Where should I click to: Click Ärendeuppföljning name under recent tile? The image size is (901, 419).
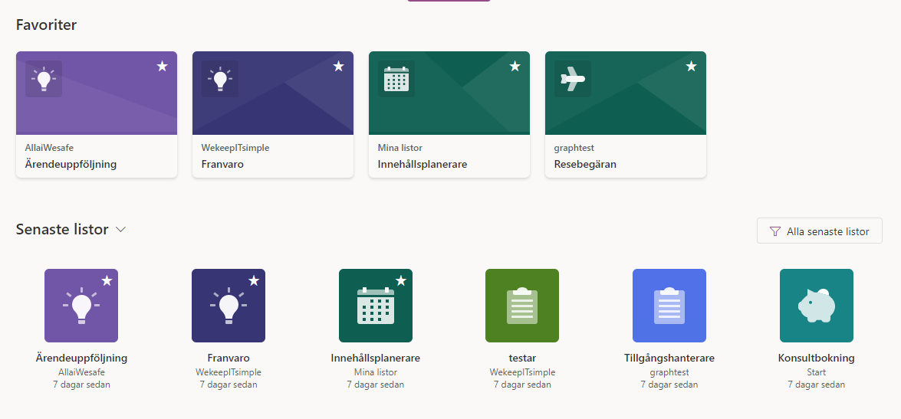(81, 358)
